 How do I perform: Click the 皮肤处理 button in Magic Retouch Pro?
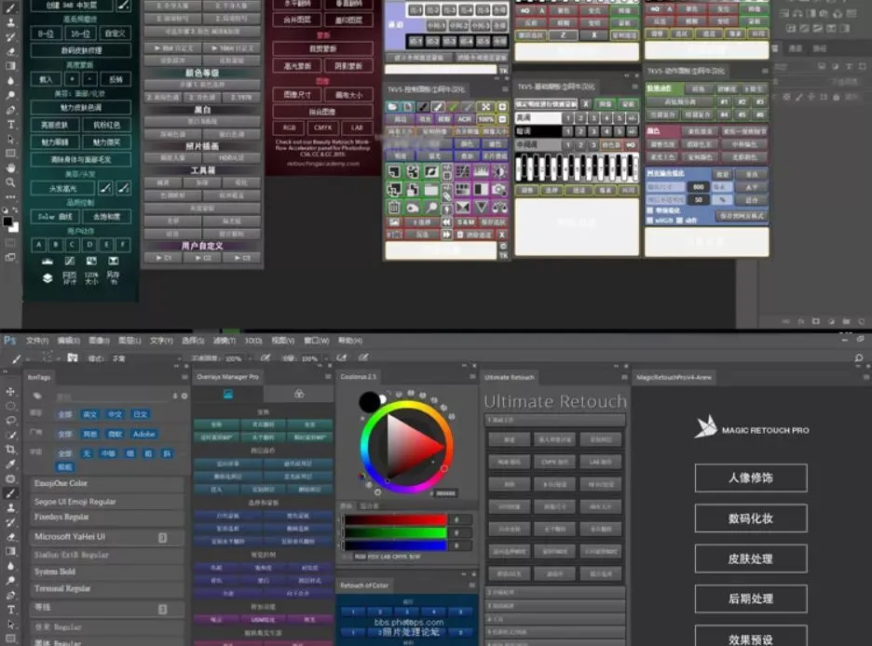click(751, 559)
